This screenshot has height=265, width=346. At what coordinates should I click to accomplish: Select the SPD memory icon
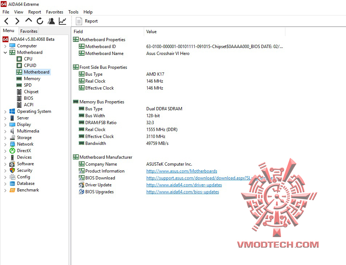(x=19, y=85)
